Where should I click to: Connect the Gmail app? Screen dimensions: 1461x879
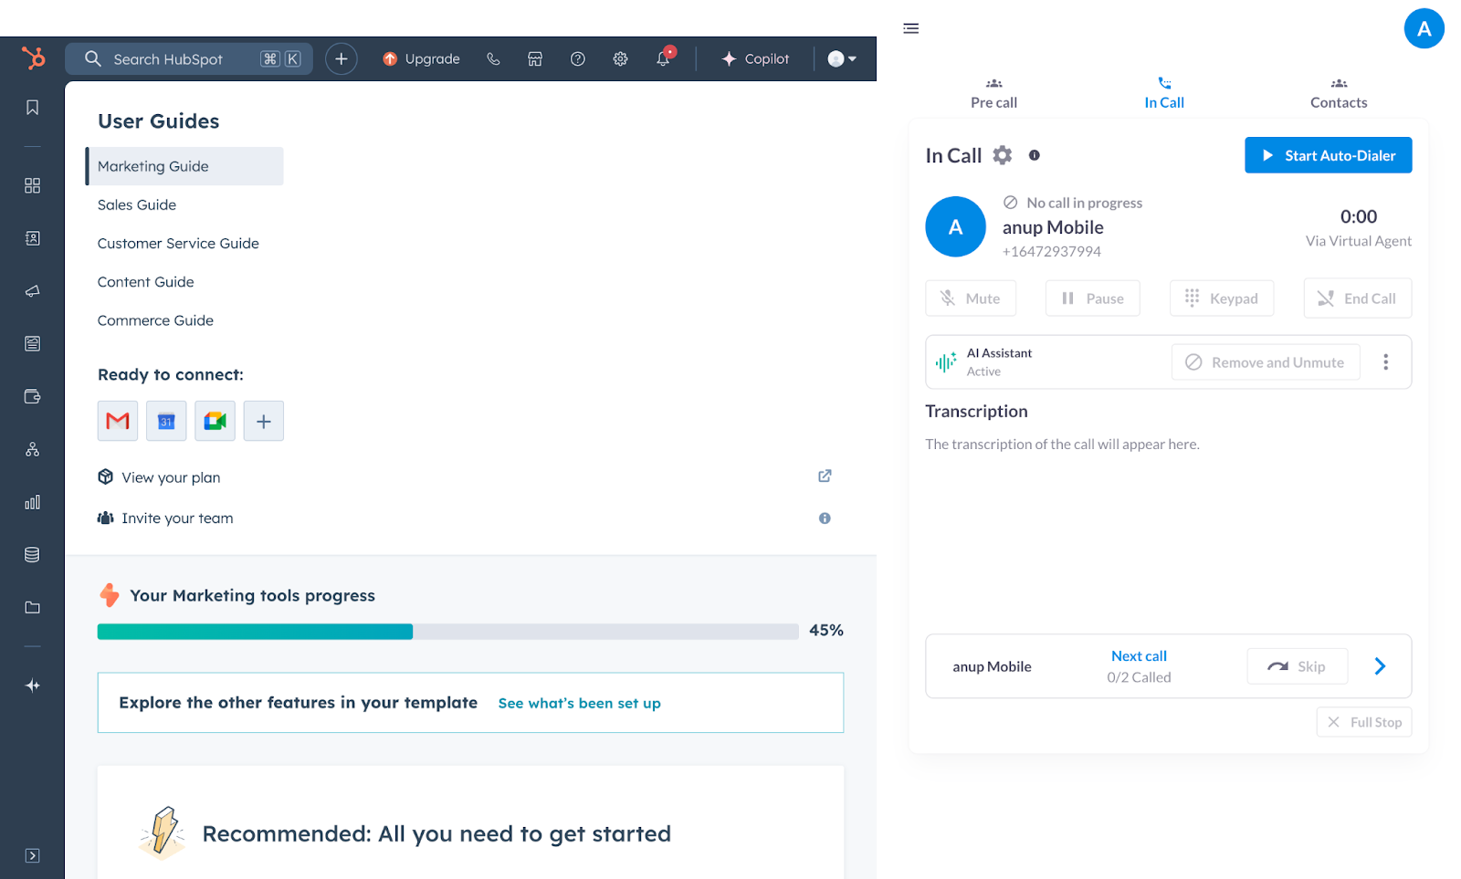click(x=118, y=421)
